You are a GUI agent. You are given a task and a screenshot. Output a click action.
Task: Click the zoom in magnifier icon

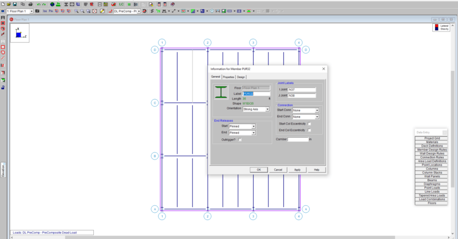pyautogui.click(x=77, y=11)
